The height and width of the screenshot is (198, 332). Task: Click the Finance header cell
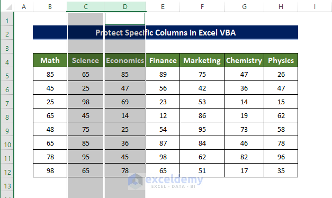pos(163,60)
